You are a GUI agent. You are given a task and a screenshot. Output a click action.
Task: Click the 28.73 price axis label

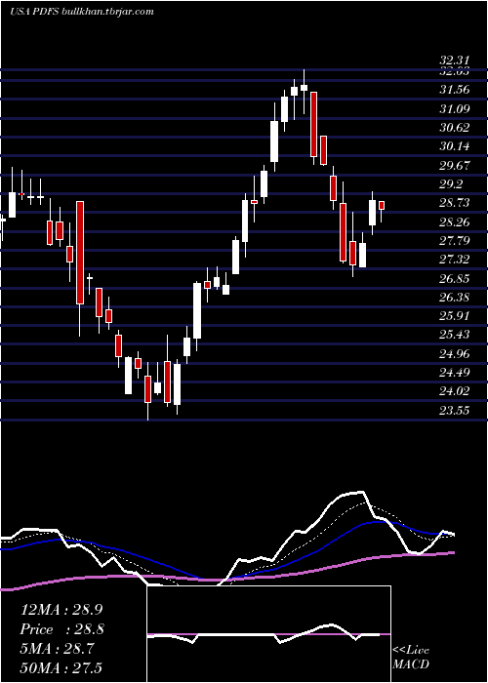tap(455, 203)
